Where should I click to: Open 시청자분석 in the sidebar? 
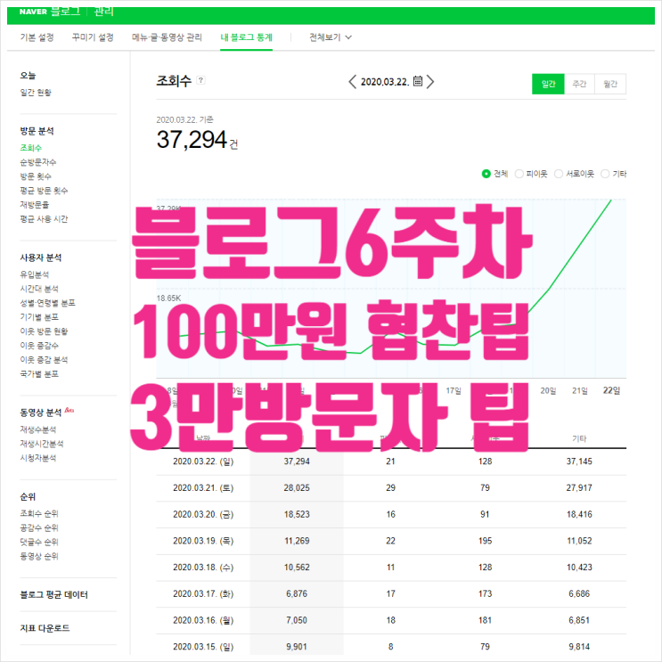38,458
